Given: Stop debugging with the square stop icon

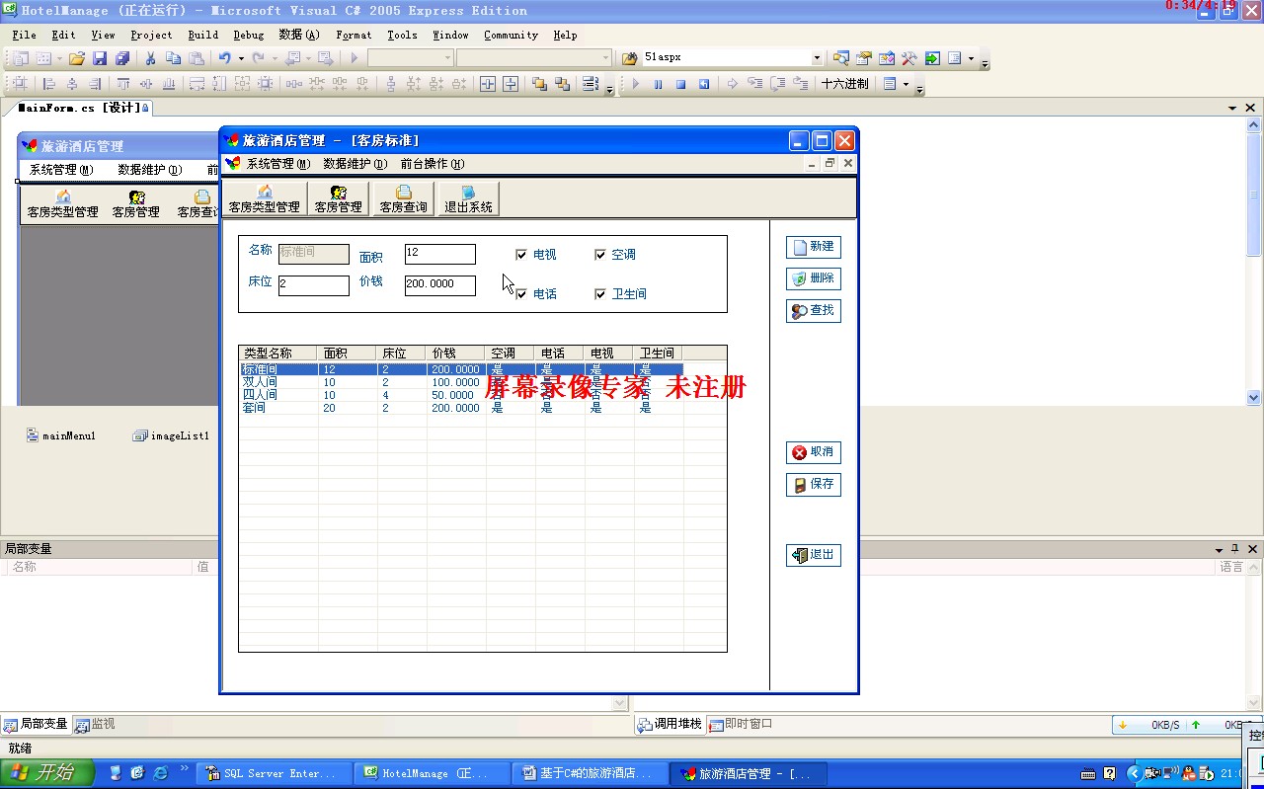Looking at the screenshot, I should click(680, 84).
